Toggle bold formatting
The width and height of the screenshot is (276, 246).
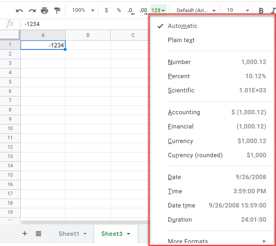coord(261,10)
